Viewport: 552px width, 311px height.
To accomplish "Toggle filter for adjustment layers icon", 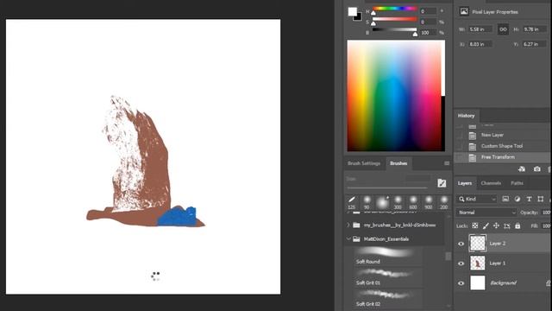I will tap(517, 200).
